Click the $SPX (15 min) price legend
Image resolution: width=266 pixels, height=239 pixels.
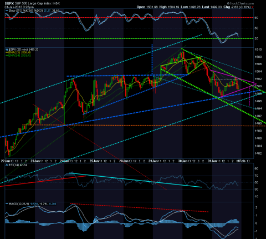pyautogui.click(x=22, y=49)
